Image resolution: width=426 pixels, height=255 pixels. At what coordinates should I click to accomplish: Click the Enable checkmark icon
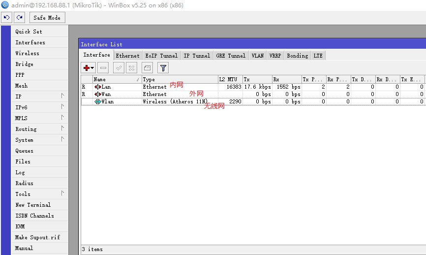(119, 68)
